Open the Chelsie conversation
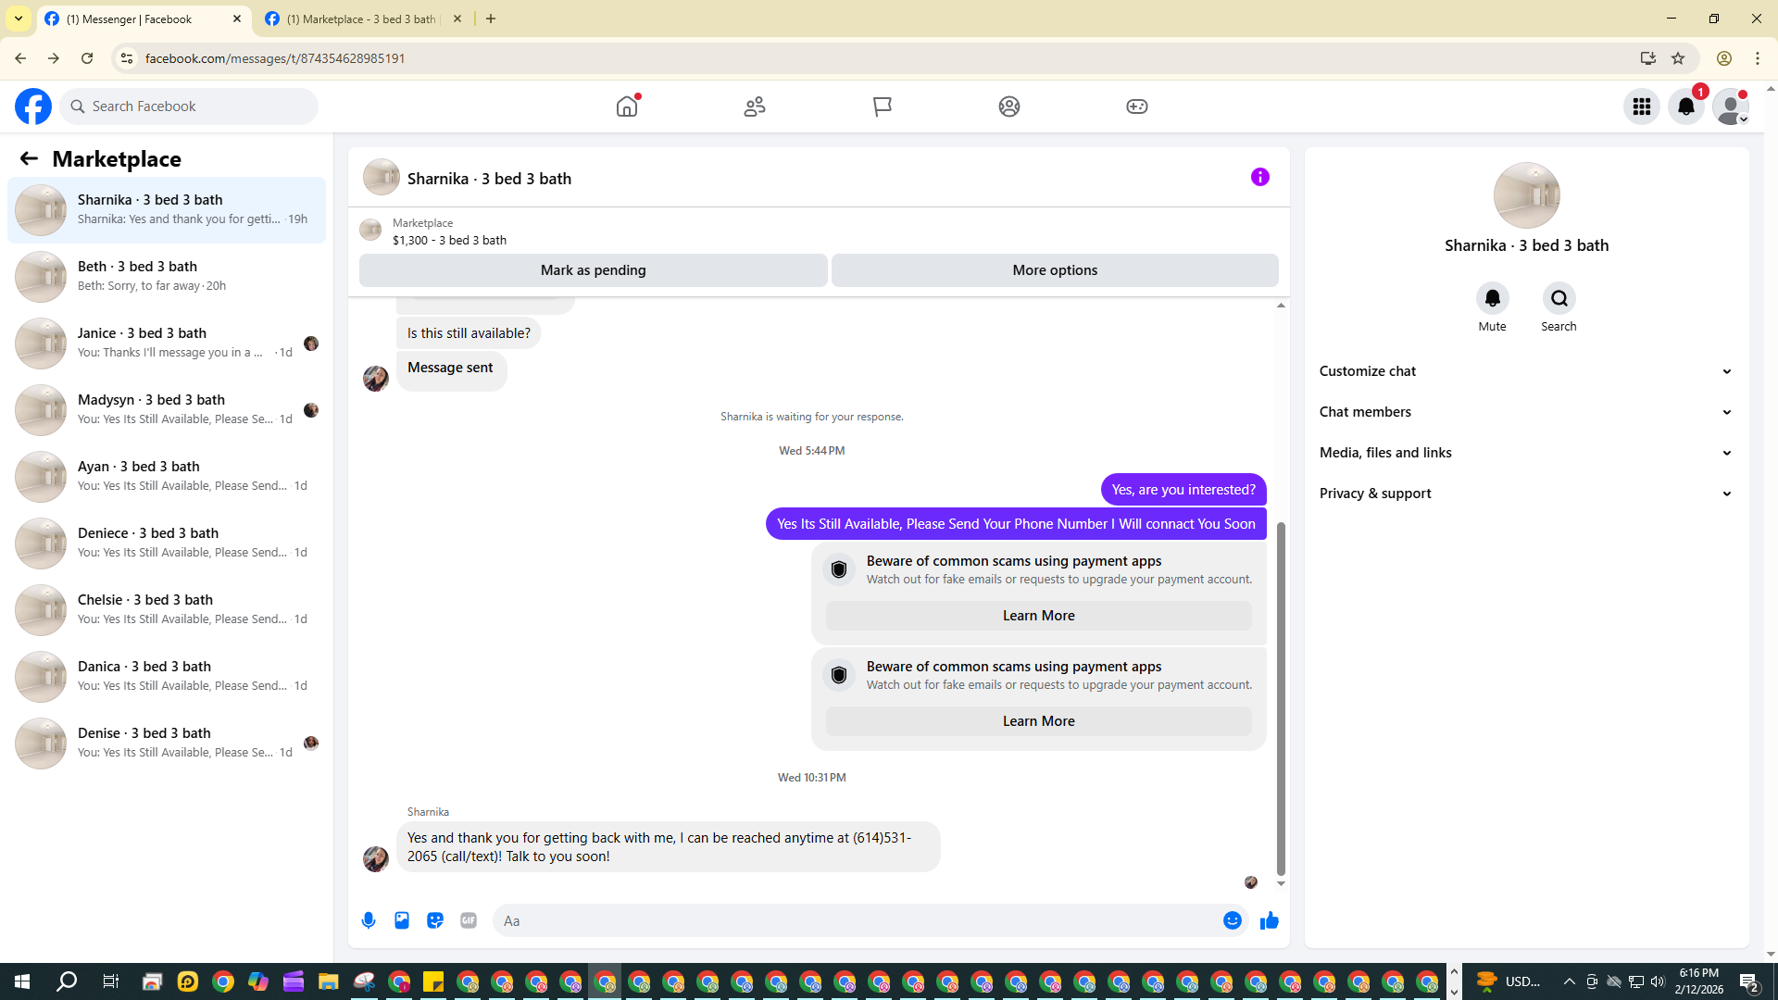Image resolution: width=1778 pixels, height=1000 pixels. [167, 610]
